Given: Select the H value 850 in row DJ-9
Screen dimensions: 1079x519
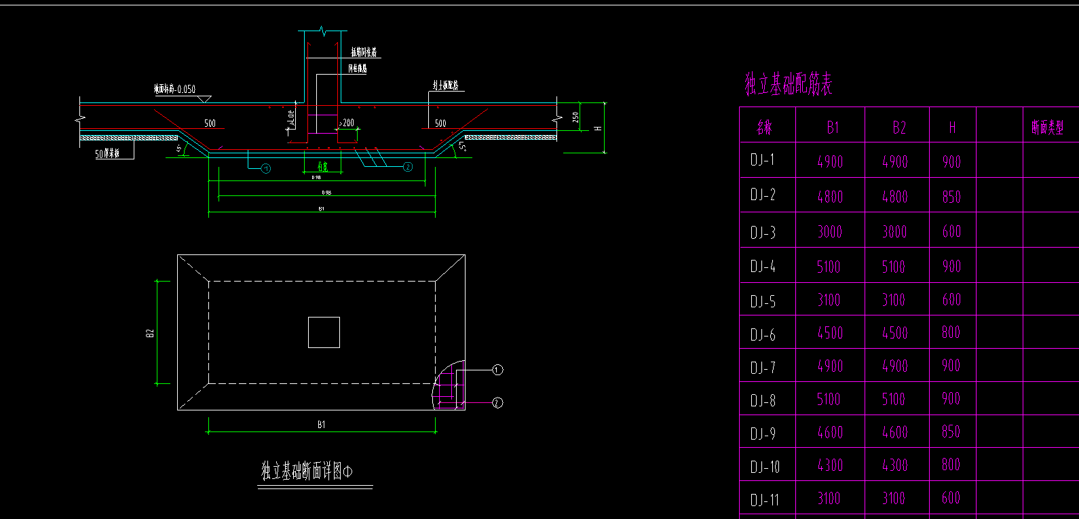Looking at the screenshot, I should (x=951, y=432).
